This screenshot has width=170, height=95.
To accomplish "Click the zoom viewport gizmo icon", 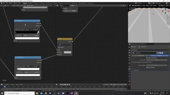I will 168,16.
